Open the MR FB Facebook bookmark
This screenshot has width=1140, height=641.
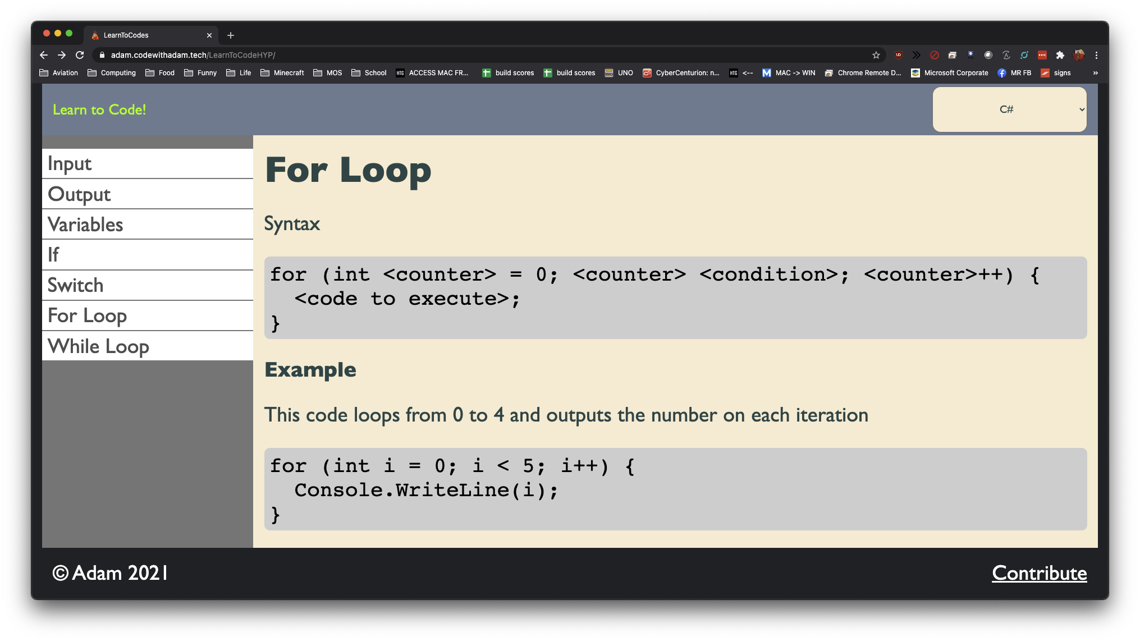coord(1015,73)
